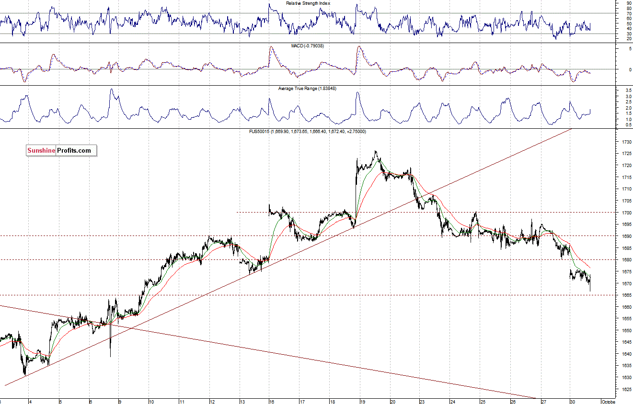The width and height of the screenshot is (633, 404).
Task: Click the 1700 price axis label
Action: [x=626, y=213]
